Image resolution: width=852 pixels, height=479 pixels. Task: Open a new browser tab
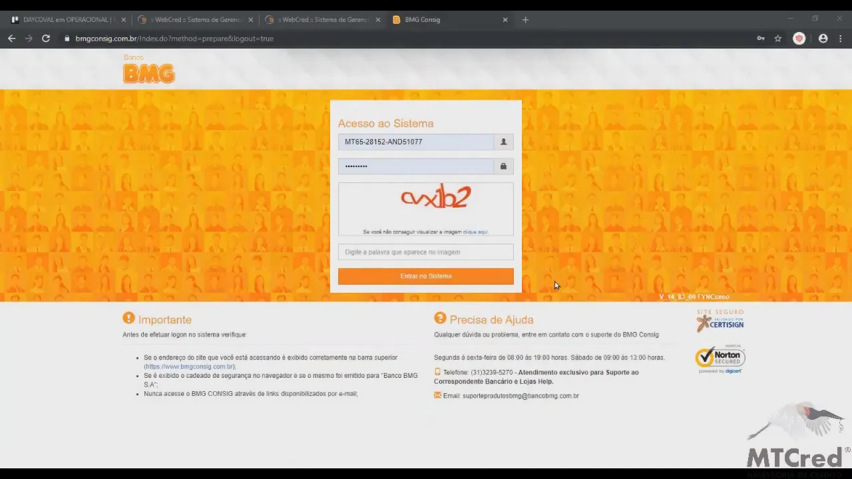525,20
